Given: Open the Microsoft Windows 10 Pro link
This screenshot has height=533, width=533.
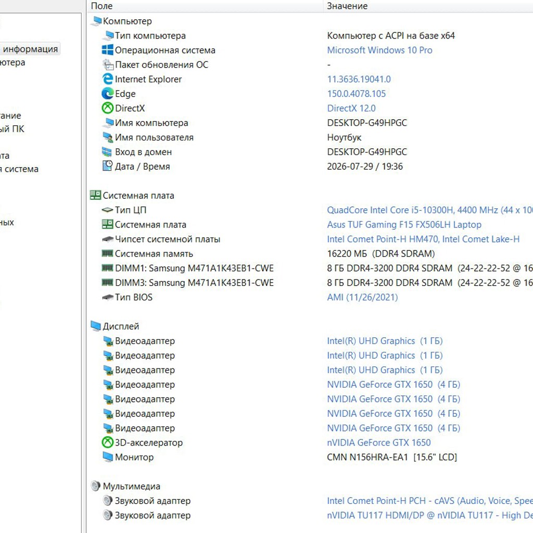Looking at the screenshot, I should pyautogui.click(x=379, y=50).
